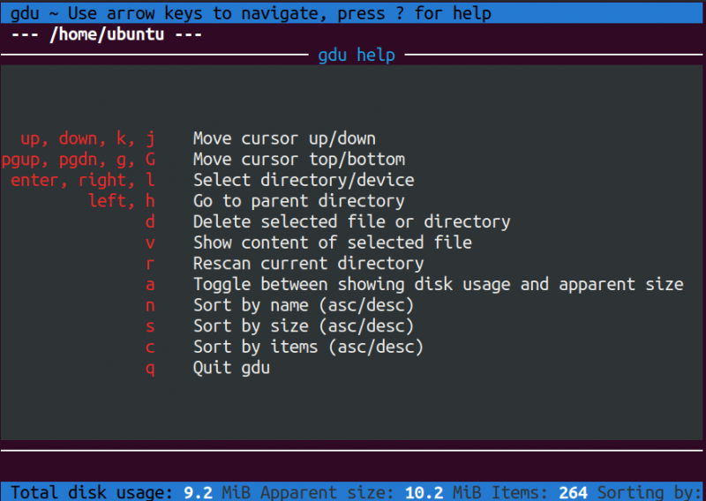Click the red 'a' toggle key

150,284
